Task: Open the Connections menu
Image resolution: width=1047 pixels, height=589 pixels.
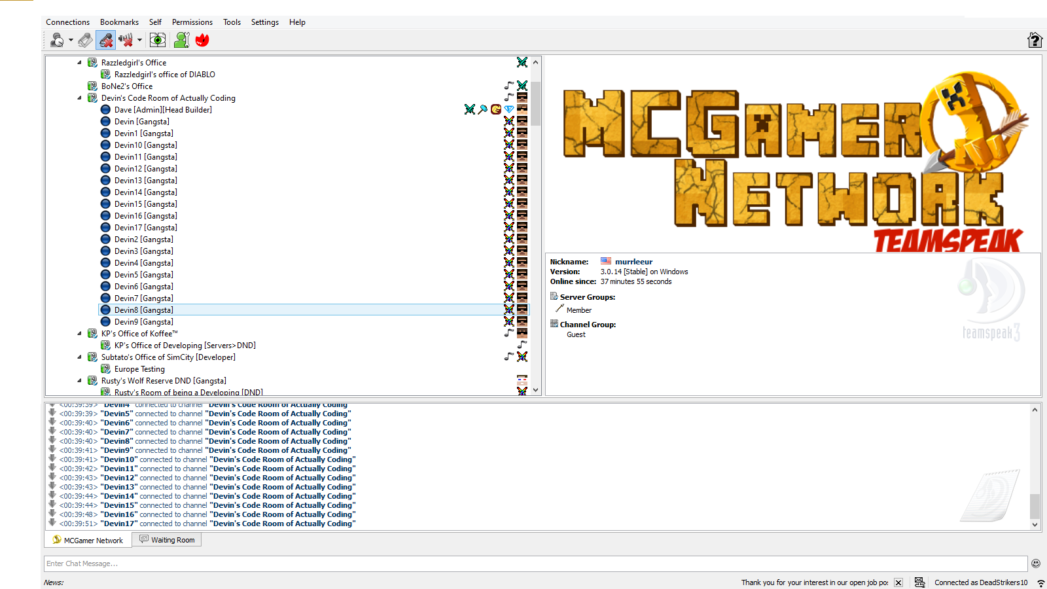Action: point(67,22)
